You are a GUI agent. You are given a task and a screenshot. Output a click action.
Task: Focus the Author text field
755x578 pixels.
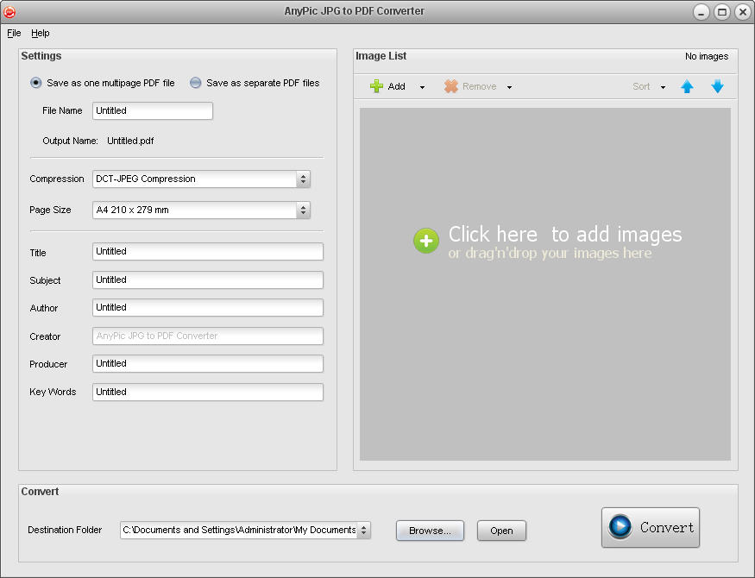coord(207,308)
